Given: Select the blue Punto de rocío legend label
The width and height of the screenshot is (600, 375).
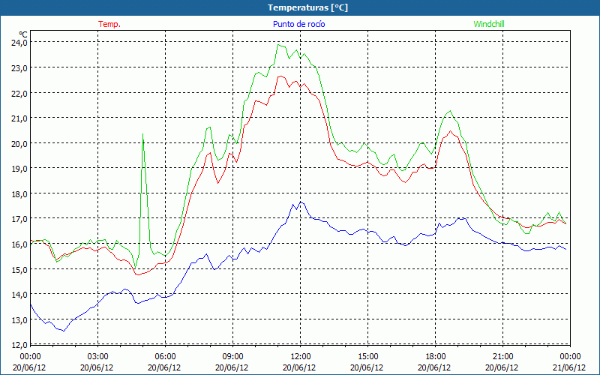Looking at the screenshot, I should 298,24.
